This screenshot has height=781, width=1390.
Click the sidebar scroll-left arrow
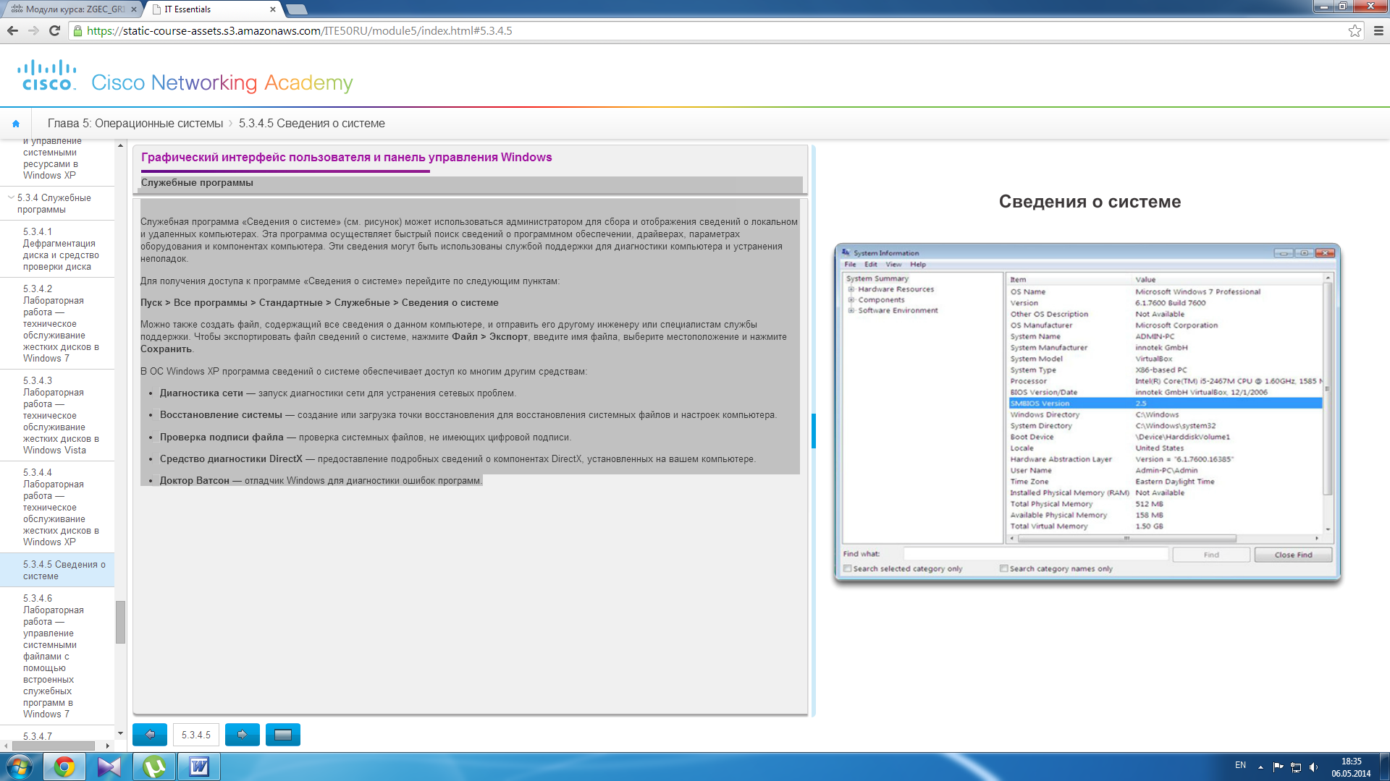pyautogui.click(x=6, y=746)
